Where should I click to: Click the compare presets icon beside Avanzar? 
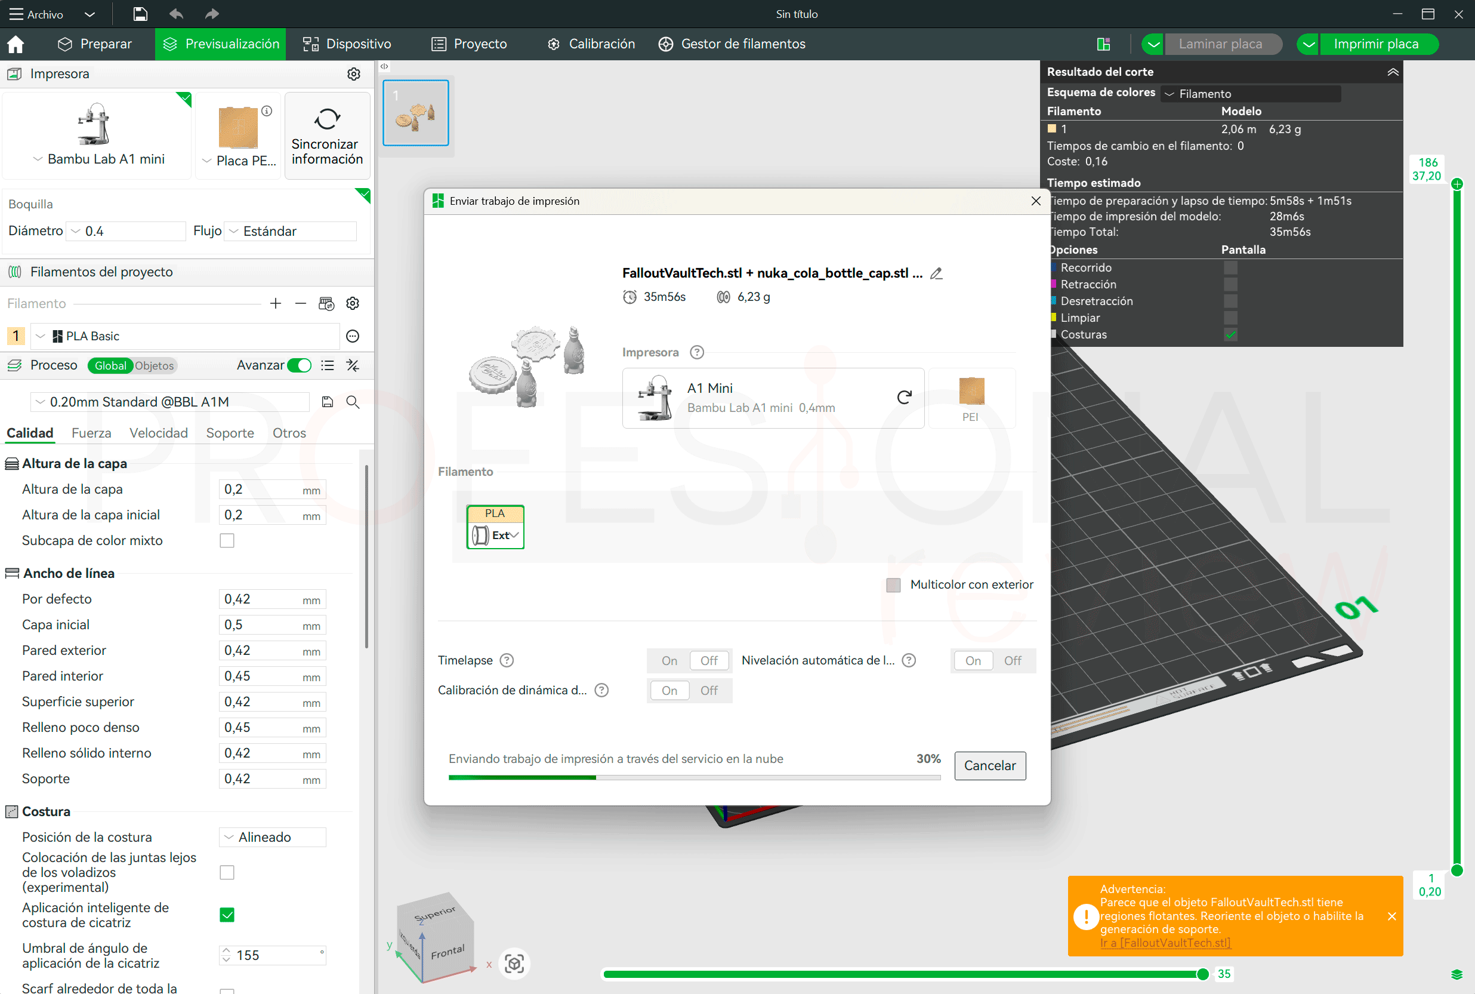353,366
